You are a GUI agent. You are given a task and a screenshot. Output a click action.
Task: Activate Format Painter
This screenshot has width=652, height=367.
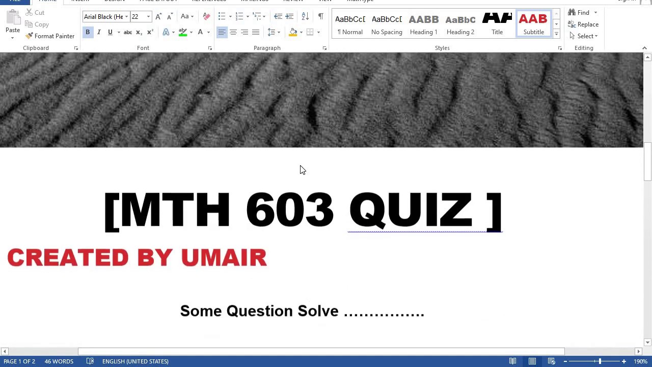tap(50, 36)
